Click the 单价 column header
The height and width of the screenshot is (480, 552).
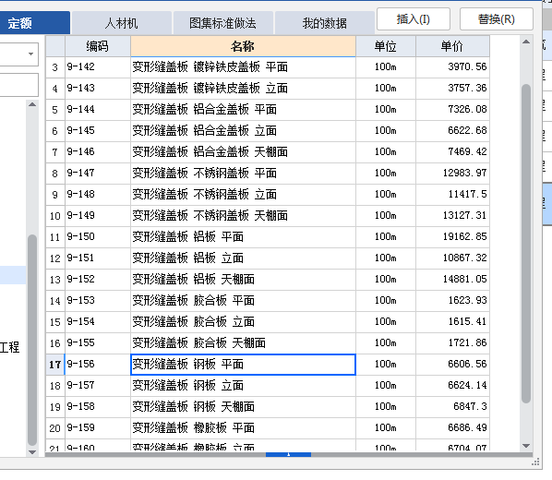coord(452,46)
